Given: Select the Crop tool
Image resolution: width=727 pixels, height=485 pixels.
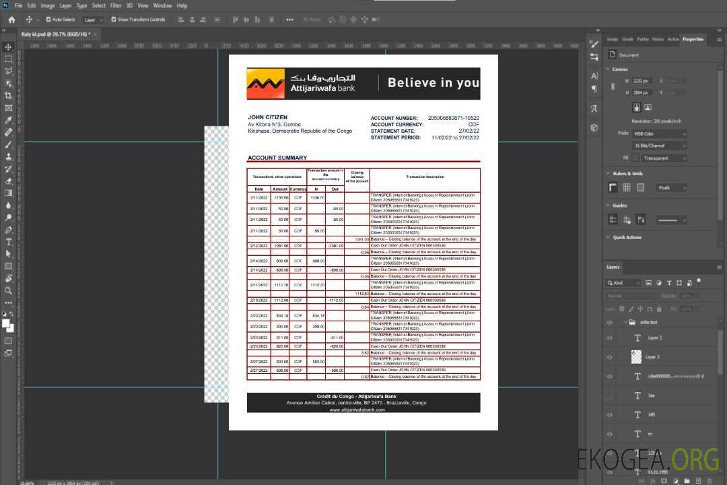Looking at the screenshot, I should (x=8, y=96).
